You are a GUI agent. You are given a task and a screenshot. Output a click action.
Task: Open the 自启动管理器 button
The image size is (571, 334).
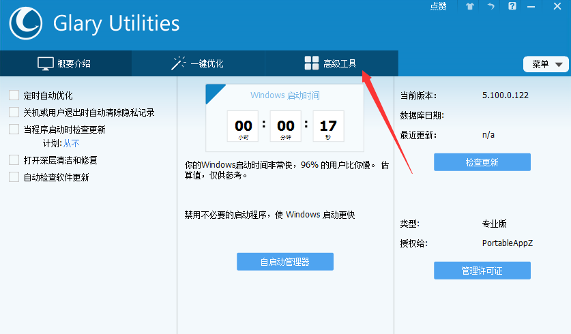[285, 262]
